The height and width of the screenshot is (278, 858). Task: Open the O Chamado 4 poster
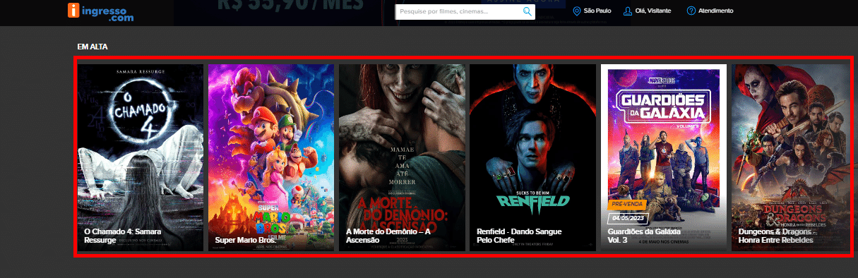141,157
